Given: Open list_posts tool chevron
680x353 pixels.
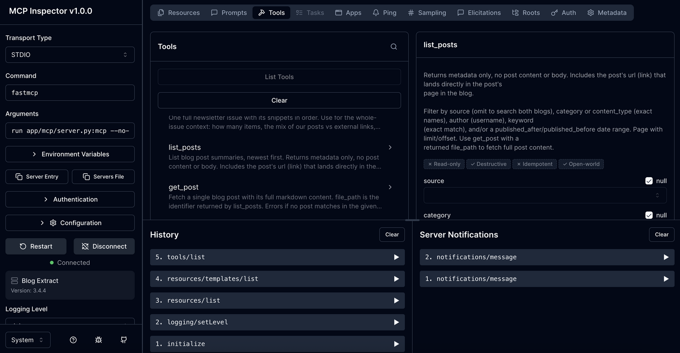Looking at the screenshot, I should click(x=390, y=147).
